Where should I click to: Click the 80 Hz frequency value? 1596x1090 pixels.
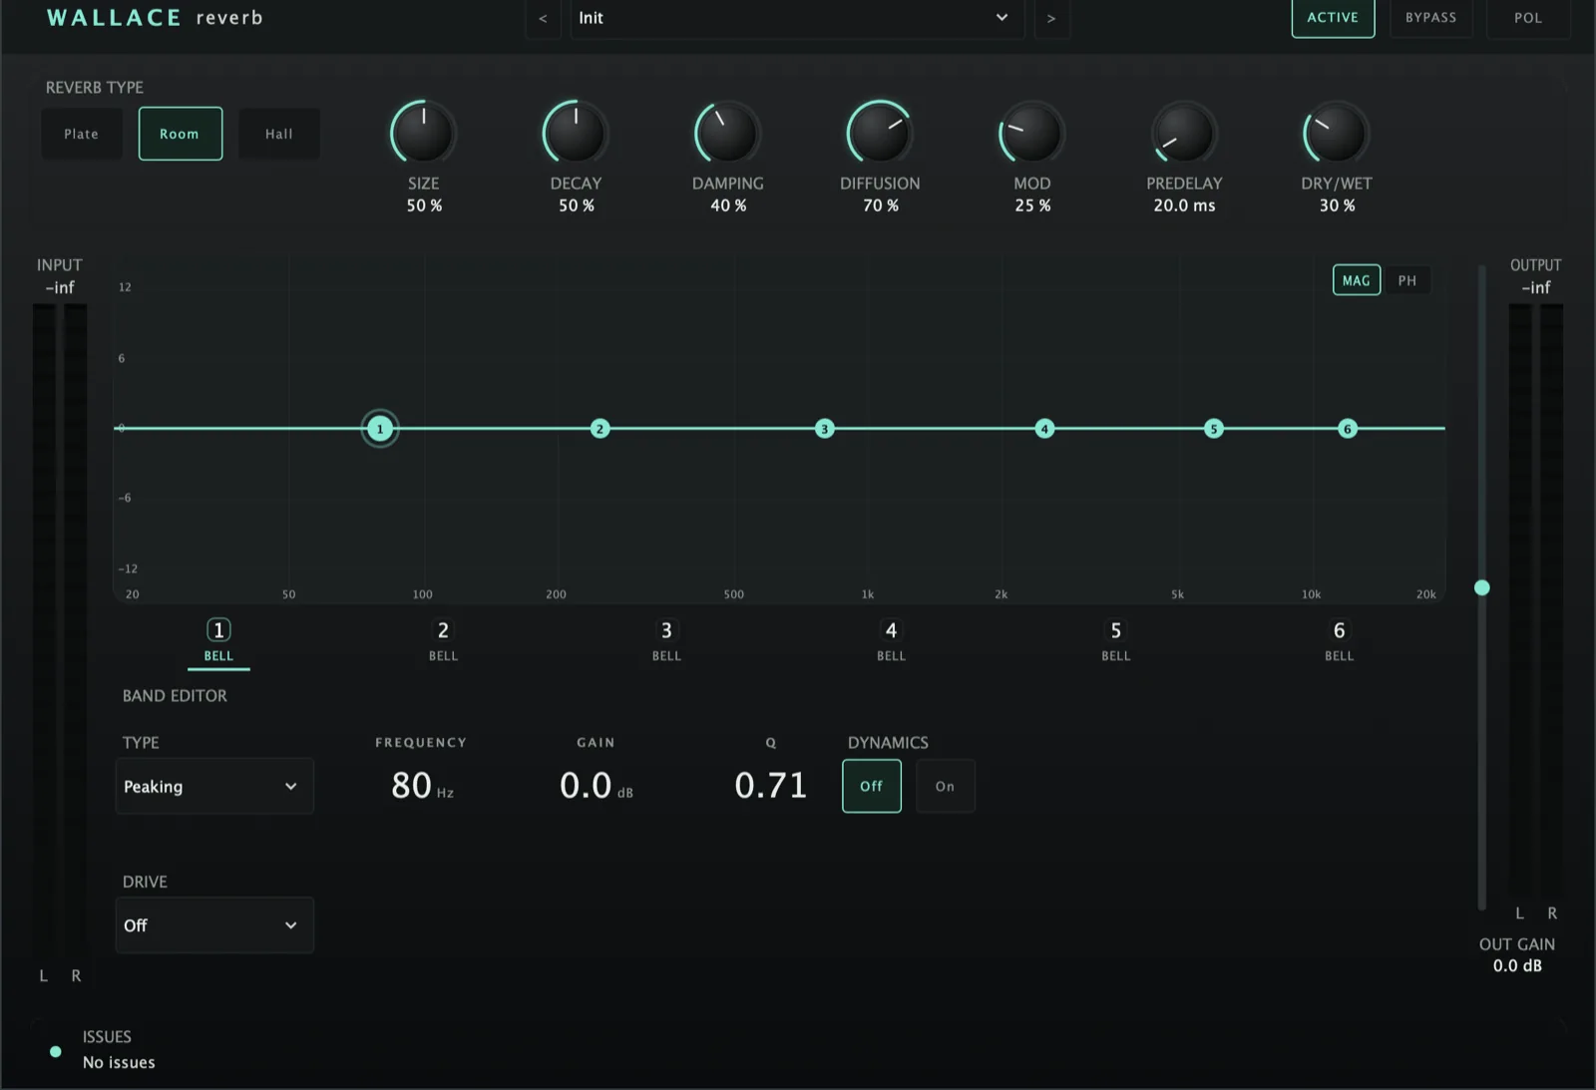[x=422, y=786]
